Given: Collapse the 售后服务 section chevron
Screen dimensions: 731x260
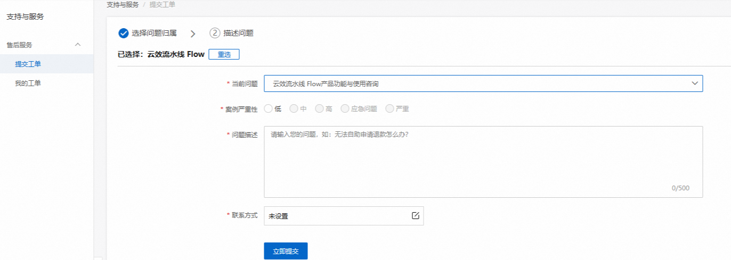Looking at the screenshot, I should 78,45.
